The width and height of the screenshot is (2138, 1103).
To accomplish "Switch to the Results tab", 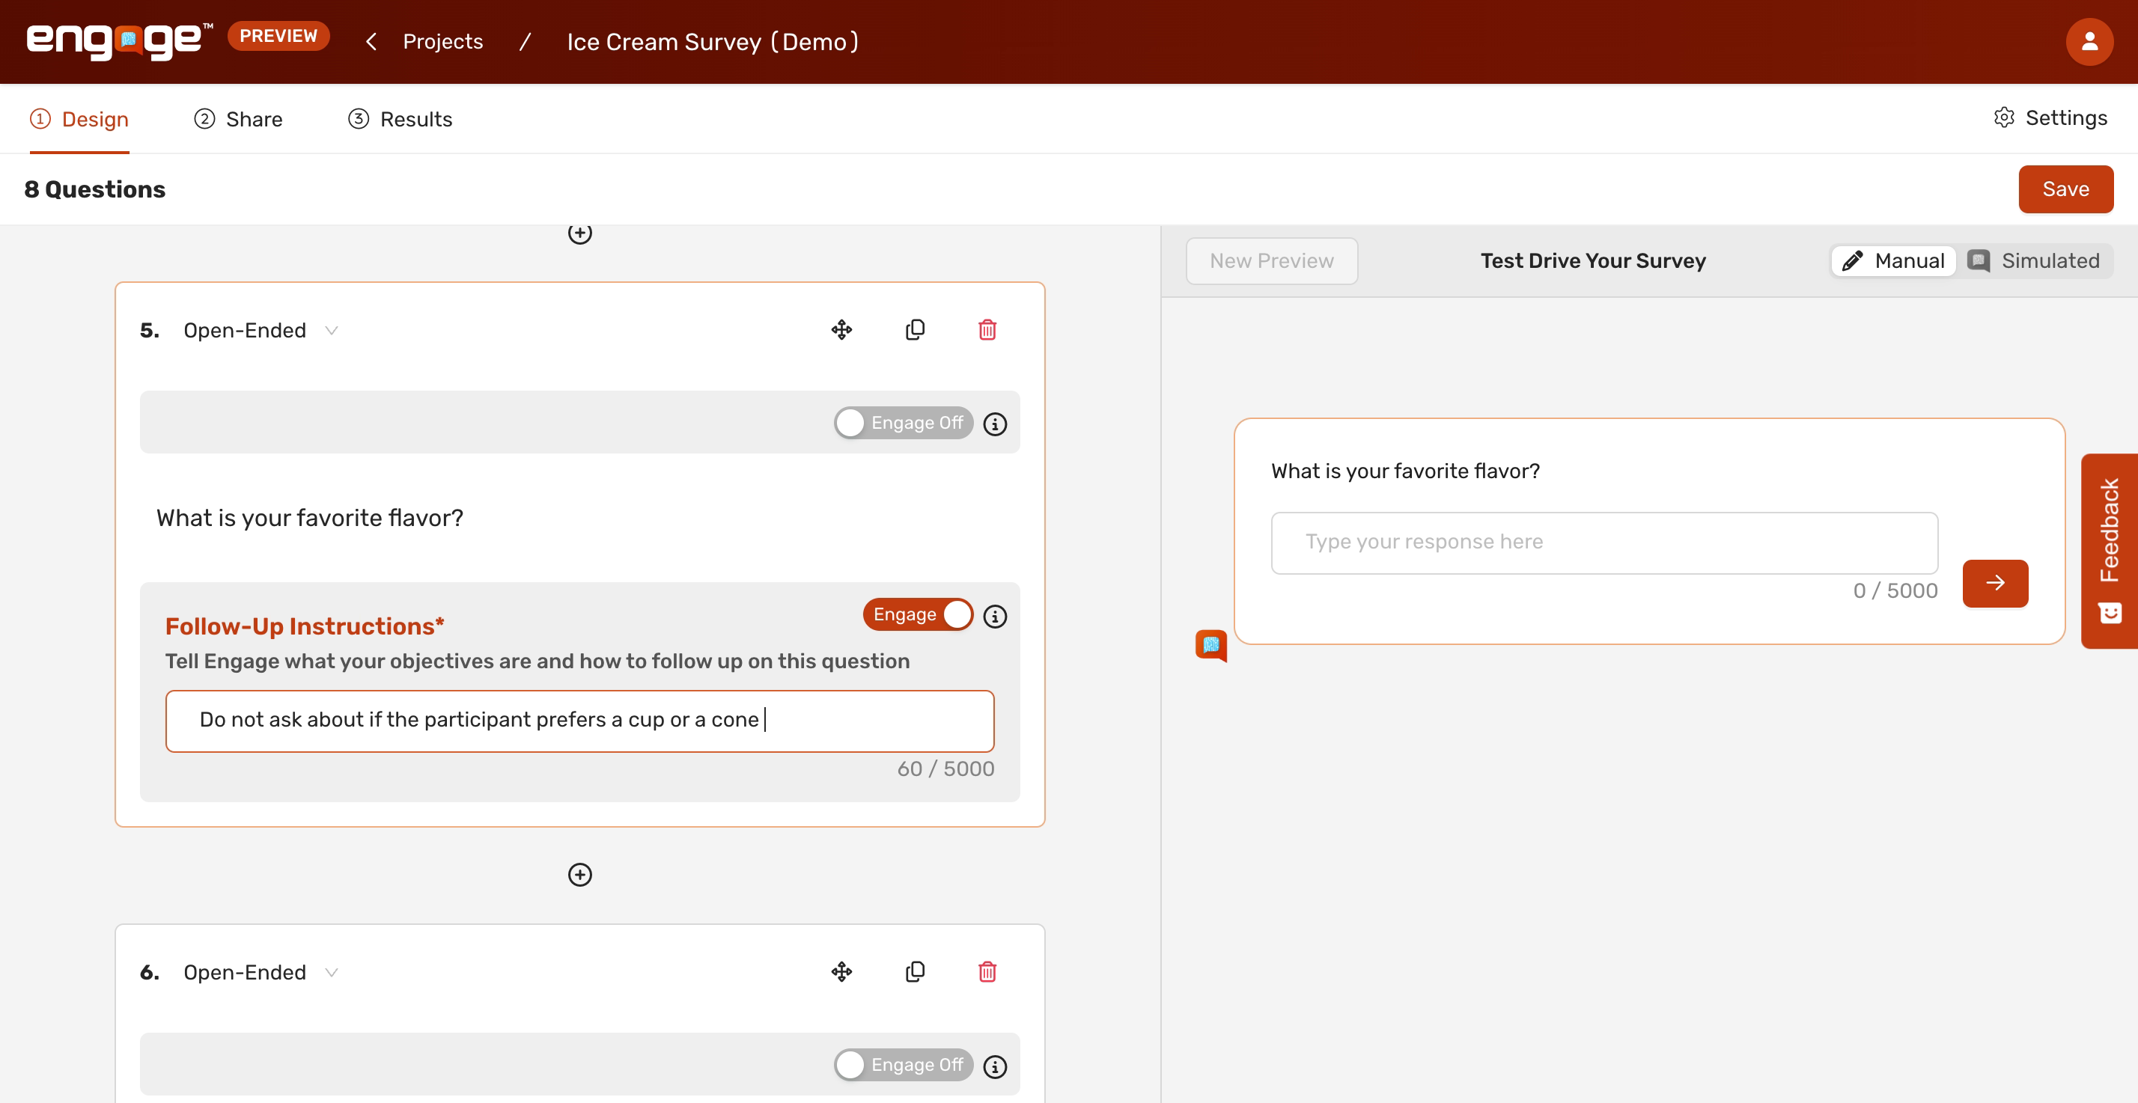I will 400,119.
